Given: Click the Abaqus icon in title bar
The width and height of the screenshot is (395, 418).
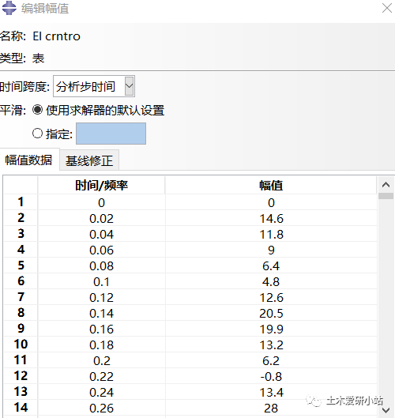Looking at the screenshot, I should pos(9,8).
